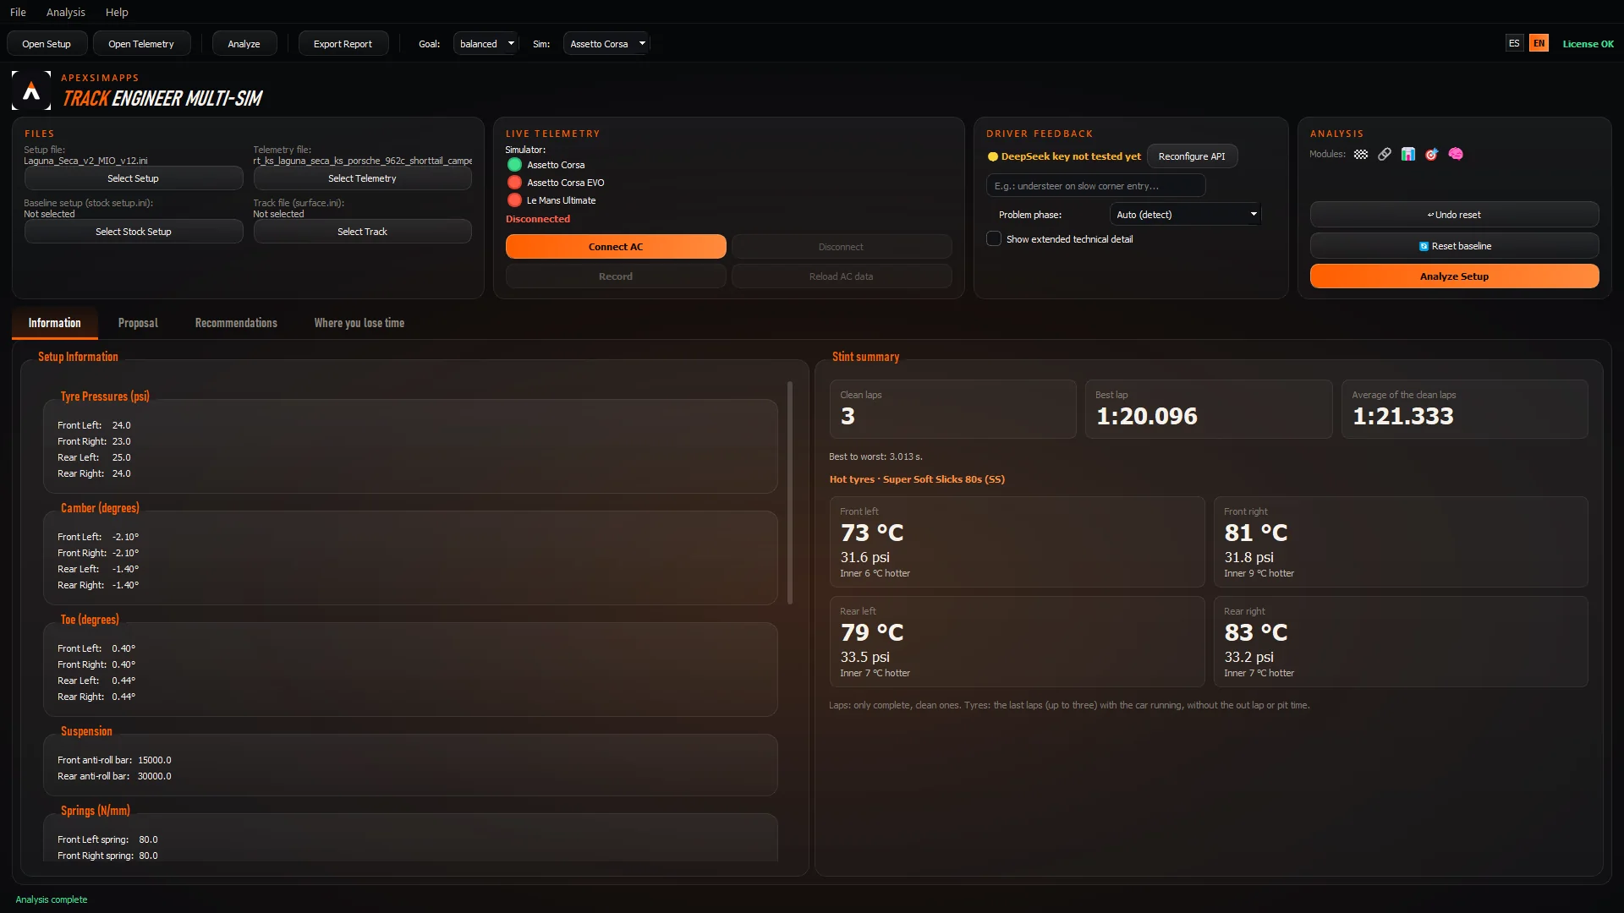Click the Analysis complete status bar text
The height and width of the screenshot is (913, 1624).
[52, 899]
